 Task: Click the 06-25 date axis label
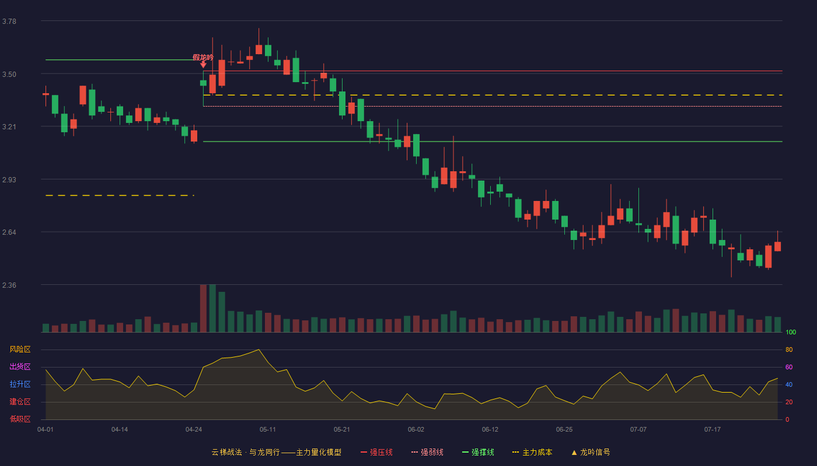564,429
